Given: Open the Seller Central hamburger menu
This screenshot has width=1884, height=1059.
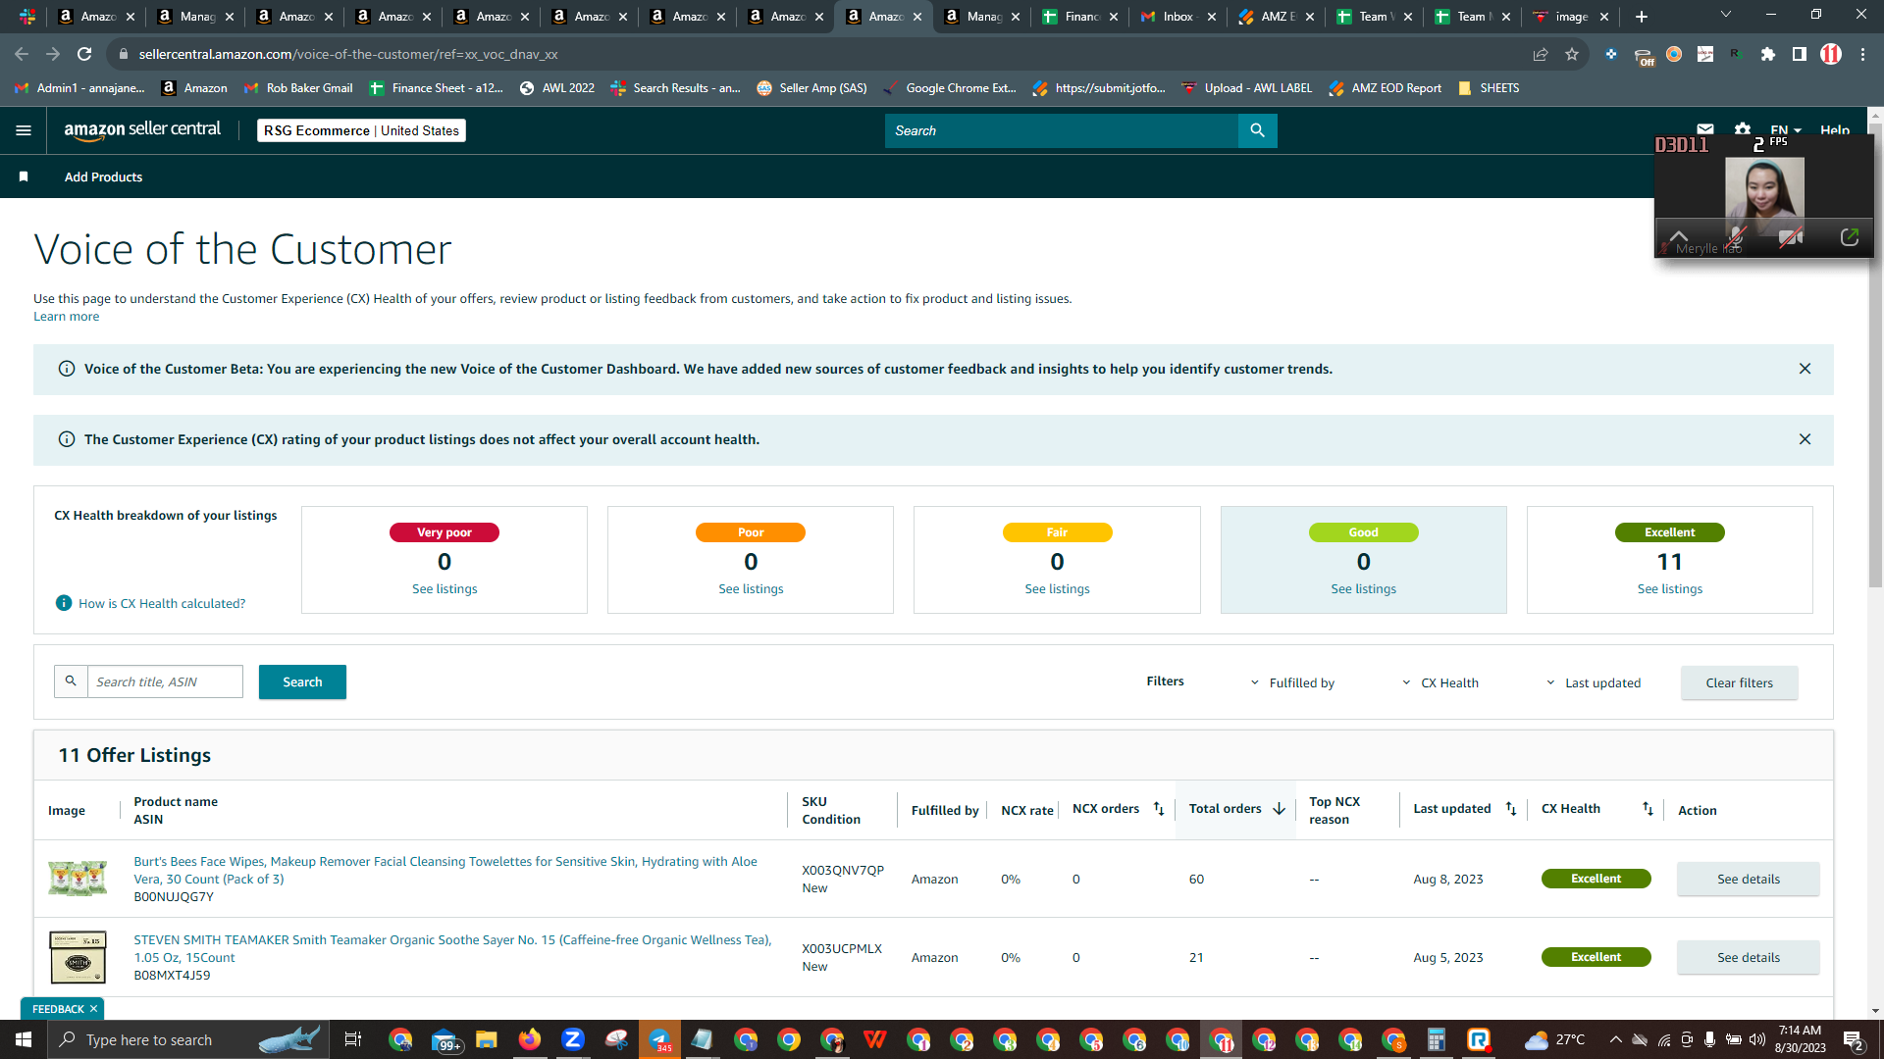Looking at the screenshot, I should (x=24, y=130).
